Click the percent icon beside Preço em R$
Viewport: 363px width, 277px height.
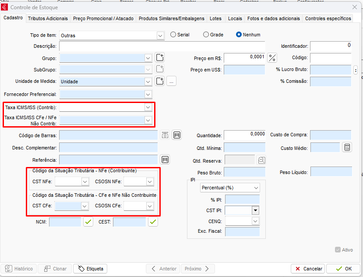(272, 58)
